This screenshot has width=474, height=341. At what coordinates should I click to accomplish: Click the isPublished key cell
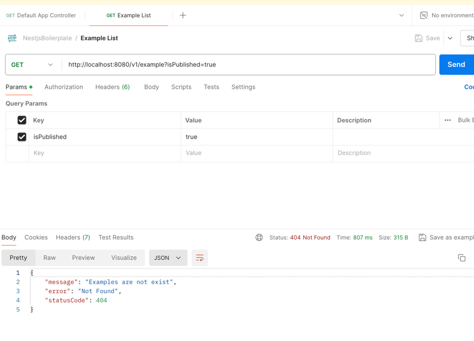(x=105, y=137)
